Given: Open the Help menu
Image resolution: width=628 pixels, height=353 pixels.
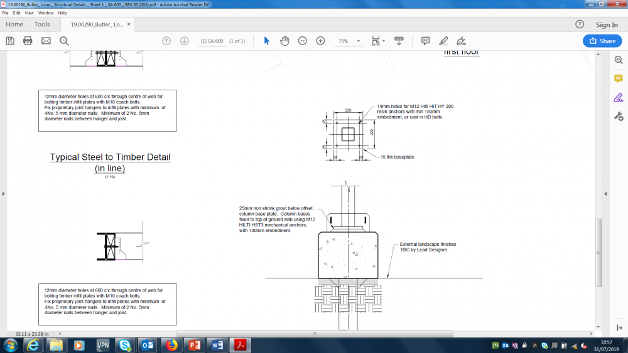Looking at the screenshot, I should [x=62, y=13].
